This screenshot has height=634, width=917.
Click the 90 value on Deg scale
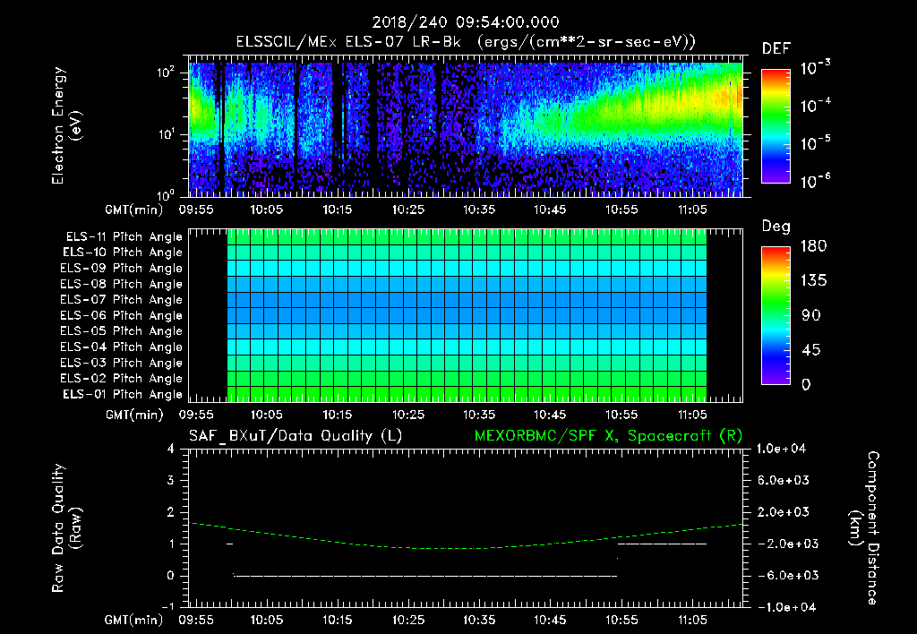(x=810, y=316)
